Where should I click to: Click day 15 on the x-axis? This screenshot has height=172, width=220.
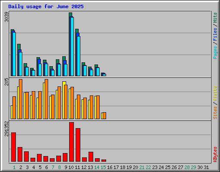tap(103, 167)
